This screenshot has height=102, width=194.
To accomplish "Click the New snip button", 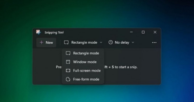I will tap(46, 43).
